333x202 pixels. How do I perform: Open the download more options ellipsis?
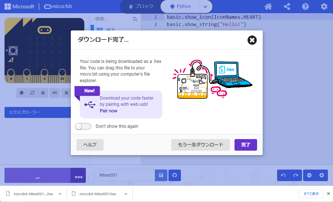point(78,175)
